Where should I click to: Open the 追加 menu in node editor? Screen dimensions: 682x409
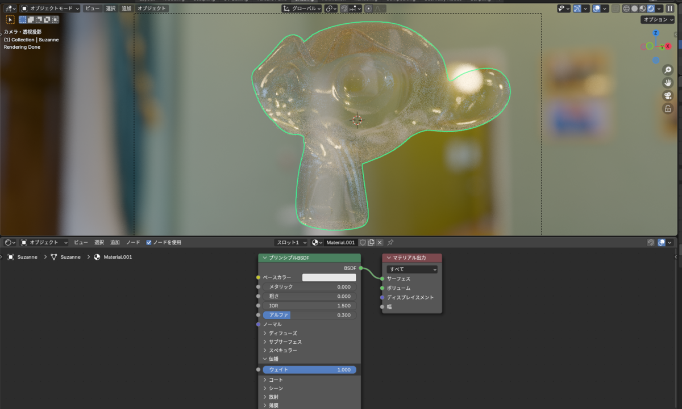click(115, 242)
